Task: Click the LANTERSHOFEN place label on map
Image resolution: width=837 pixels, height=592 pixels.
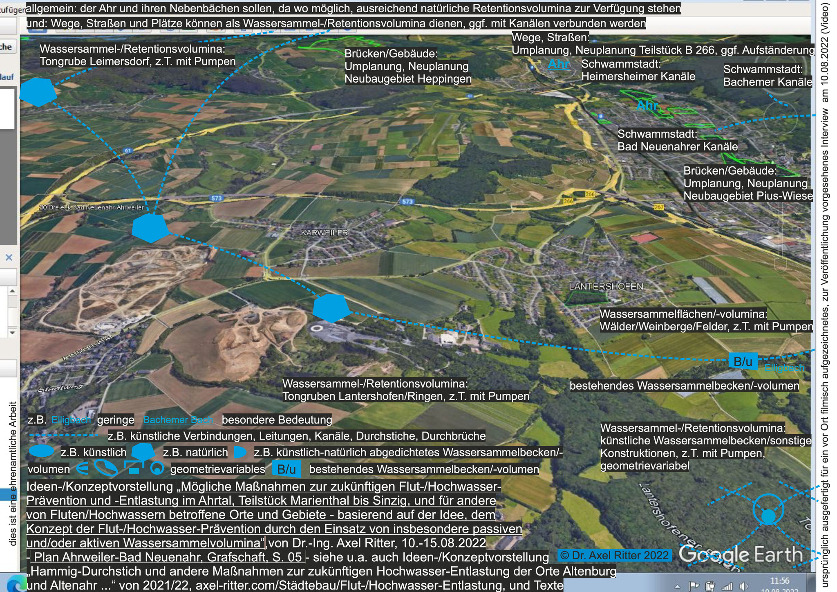Action: [x=606, y=286]
